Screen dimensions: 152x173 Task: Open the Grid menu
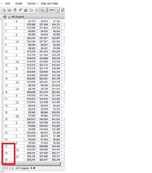tap(8, 3)
